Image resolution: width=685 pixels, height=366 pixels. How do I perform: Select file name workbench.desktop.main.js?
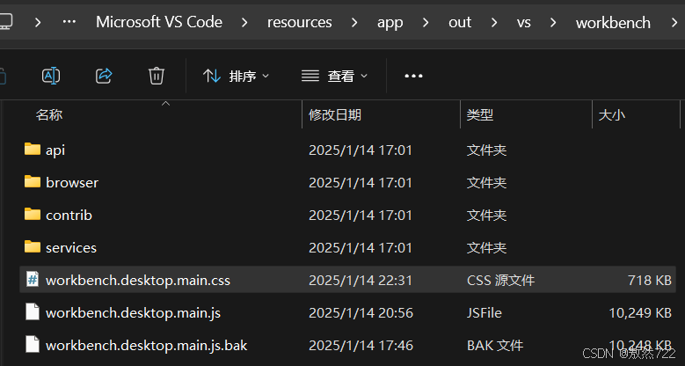click(134, 313)
